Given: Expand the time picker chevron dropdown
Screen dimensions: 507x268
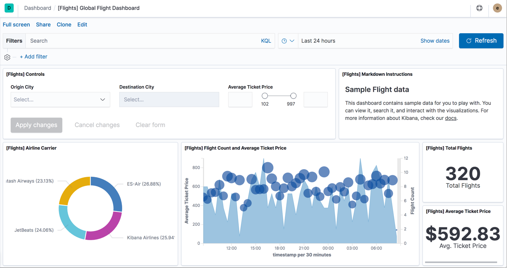Looking at the screenshot, I should click(x=292, y=41).
